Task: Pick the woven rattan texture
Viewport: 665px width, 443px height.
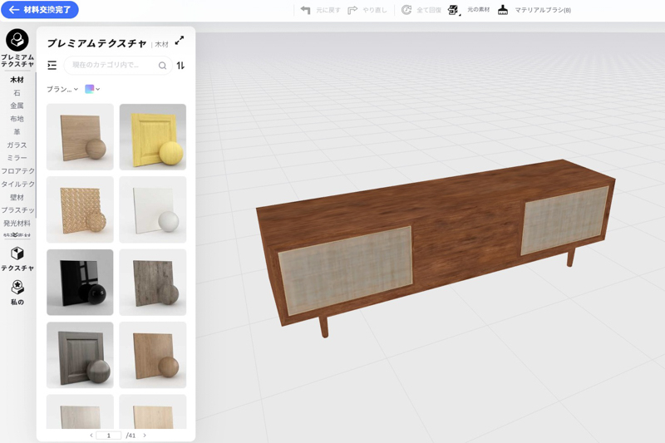Action: 80,209
